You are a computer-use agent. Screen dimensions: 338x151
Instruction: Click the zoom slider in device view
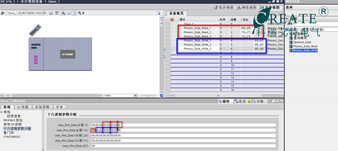click(x=148, y=96)
